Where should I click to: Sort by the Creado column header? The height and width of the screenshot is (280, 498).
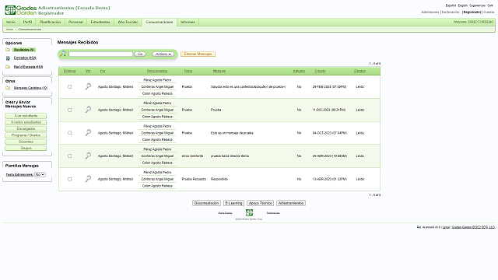(320, 71)
